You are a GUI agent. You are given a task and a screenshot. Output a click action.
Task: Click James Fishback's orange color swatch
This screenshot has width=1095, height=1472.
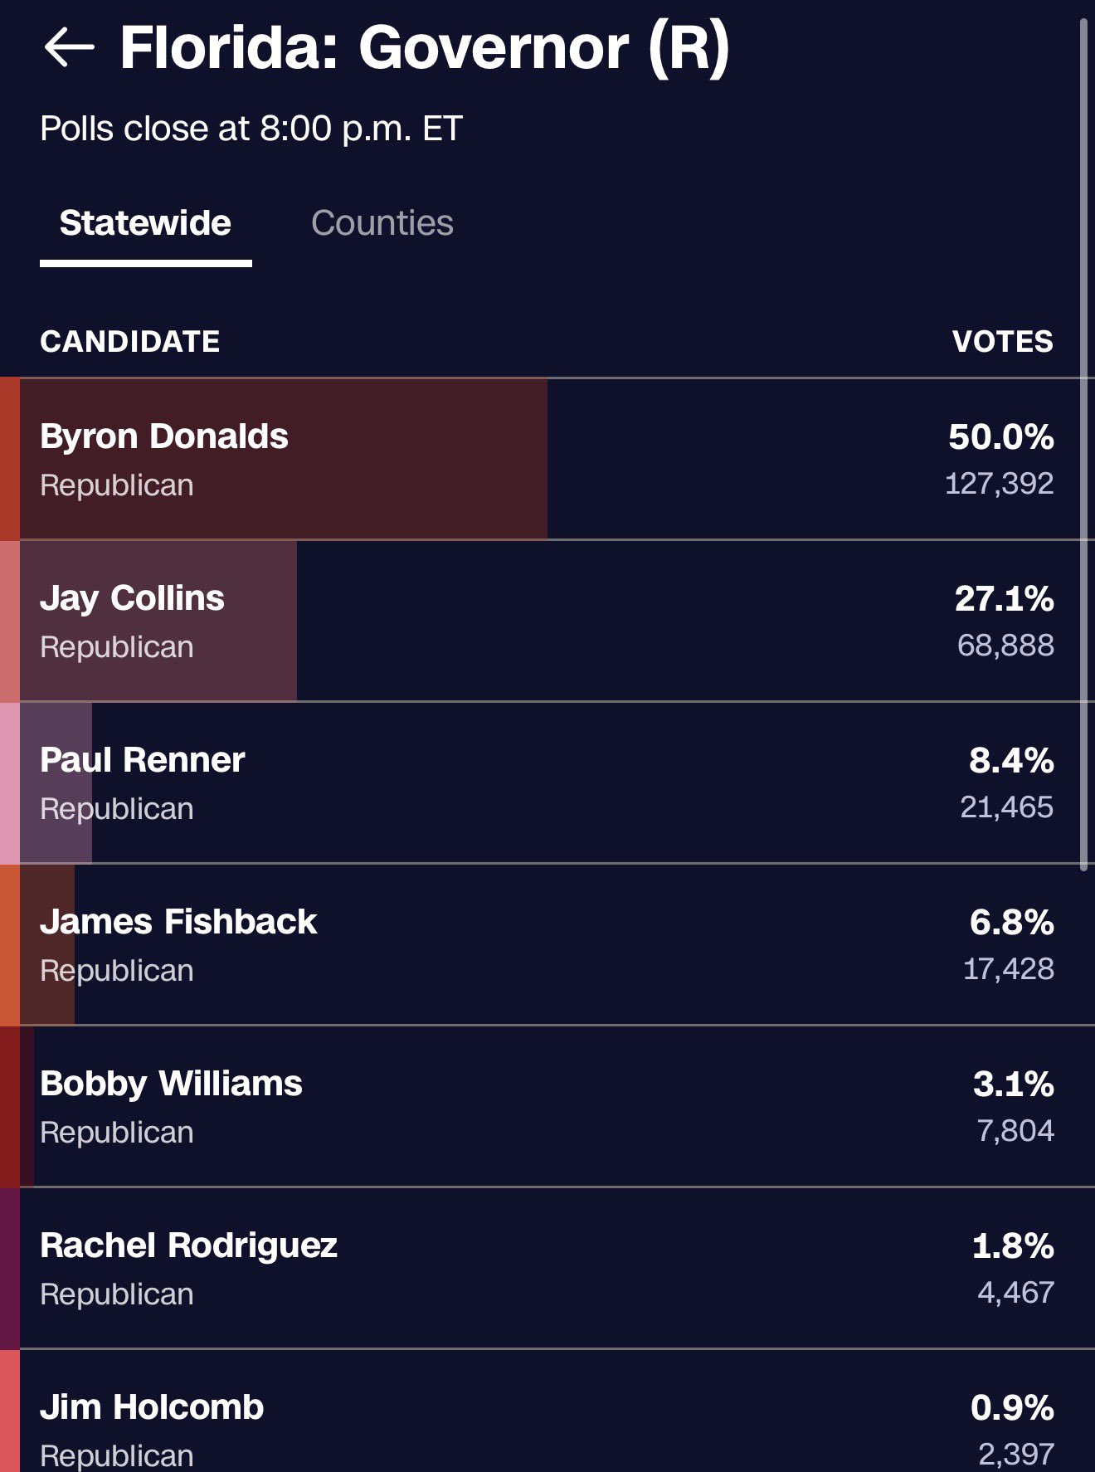[10, 944]
